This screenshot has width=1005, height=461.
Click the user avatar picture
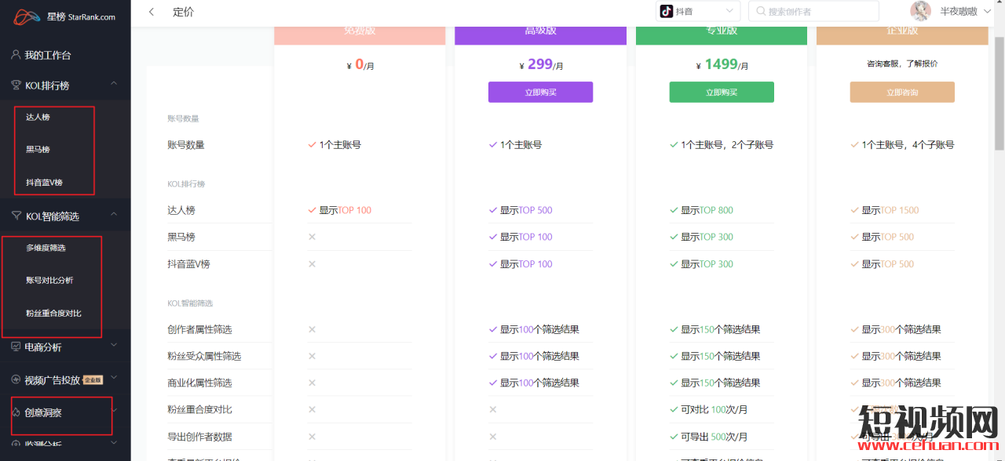pyautogui.click(x=920, y=11)
